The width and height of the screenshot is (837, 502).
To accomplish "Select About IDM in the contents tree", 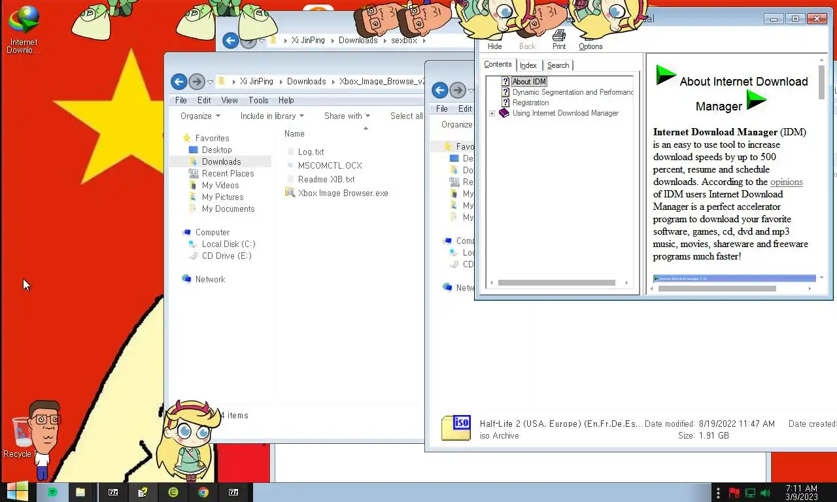I will tap(529, 82).
